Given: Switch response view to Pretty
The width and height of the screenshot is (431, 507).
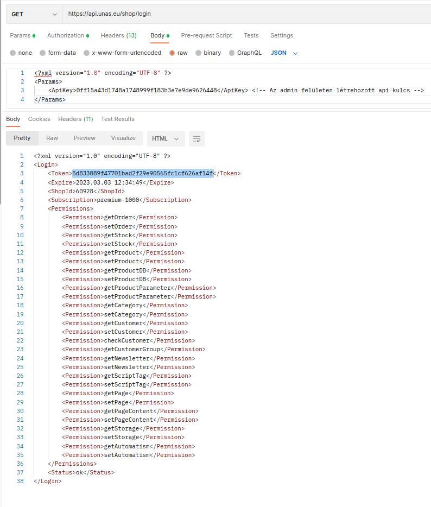Looking at the screenshot, I should [22, 138].
